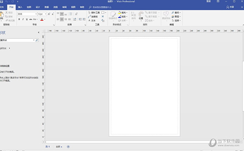Viewport: 244px width, 151px height.
Task: Toggle Bold formatting
Action: tap(19, 19)
